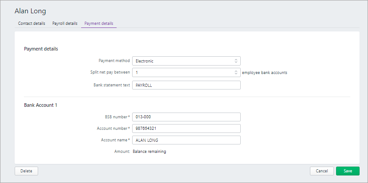Viewport: 368px width, 183px height.
Task: Click the chevron arrows on Split net pay
Action: point(236,72)
